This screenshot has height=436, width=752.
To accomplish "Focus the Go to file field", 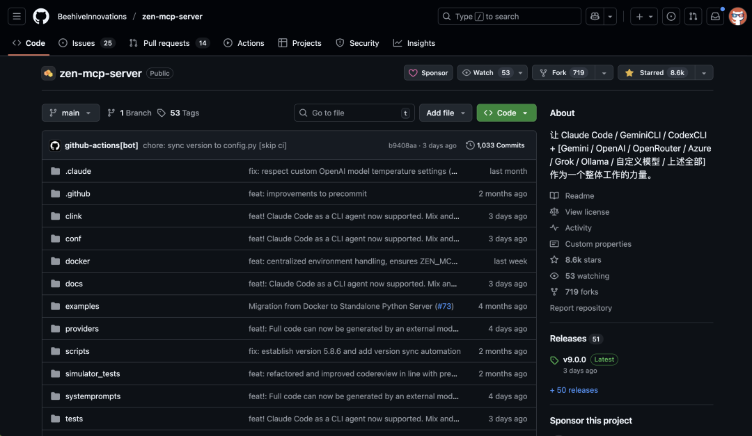I will [354, 113].
